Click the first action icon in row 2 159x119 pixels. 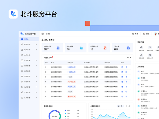tap(122, 72)
